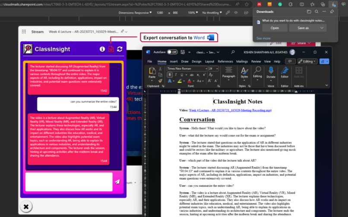
Task: Switch to the Layout tab
Action: click(x=209, y=61)
